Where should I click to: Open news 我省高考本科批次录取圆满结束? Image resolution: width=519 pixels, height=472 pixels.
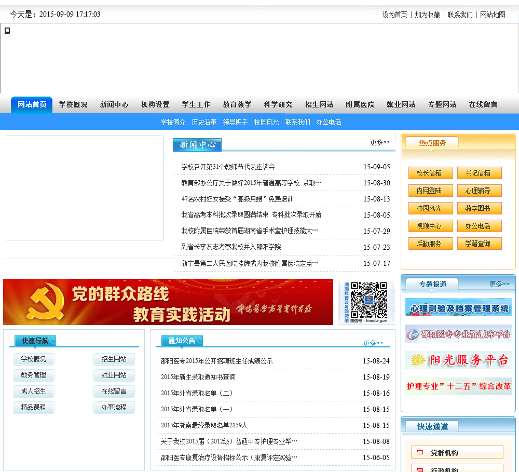(251, 214)
